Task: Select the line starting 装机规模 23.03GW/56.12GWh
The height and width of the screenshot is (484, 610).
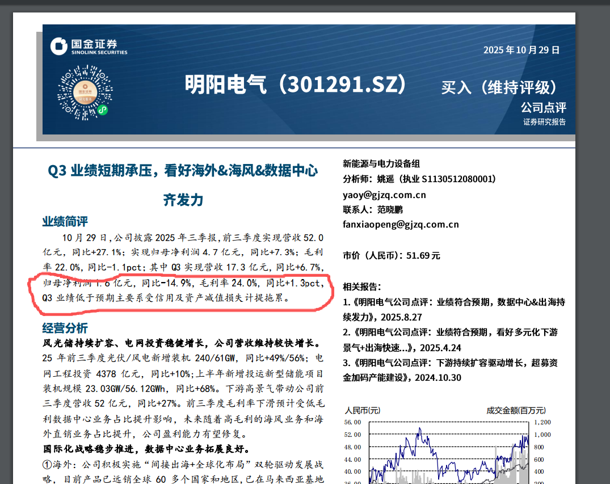Action: (x=183, y=389)
